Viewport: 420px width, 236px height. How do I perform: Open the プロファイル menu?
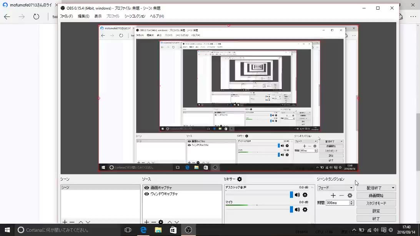pyautogui.click(x=113, y=16)
